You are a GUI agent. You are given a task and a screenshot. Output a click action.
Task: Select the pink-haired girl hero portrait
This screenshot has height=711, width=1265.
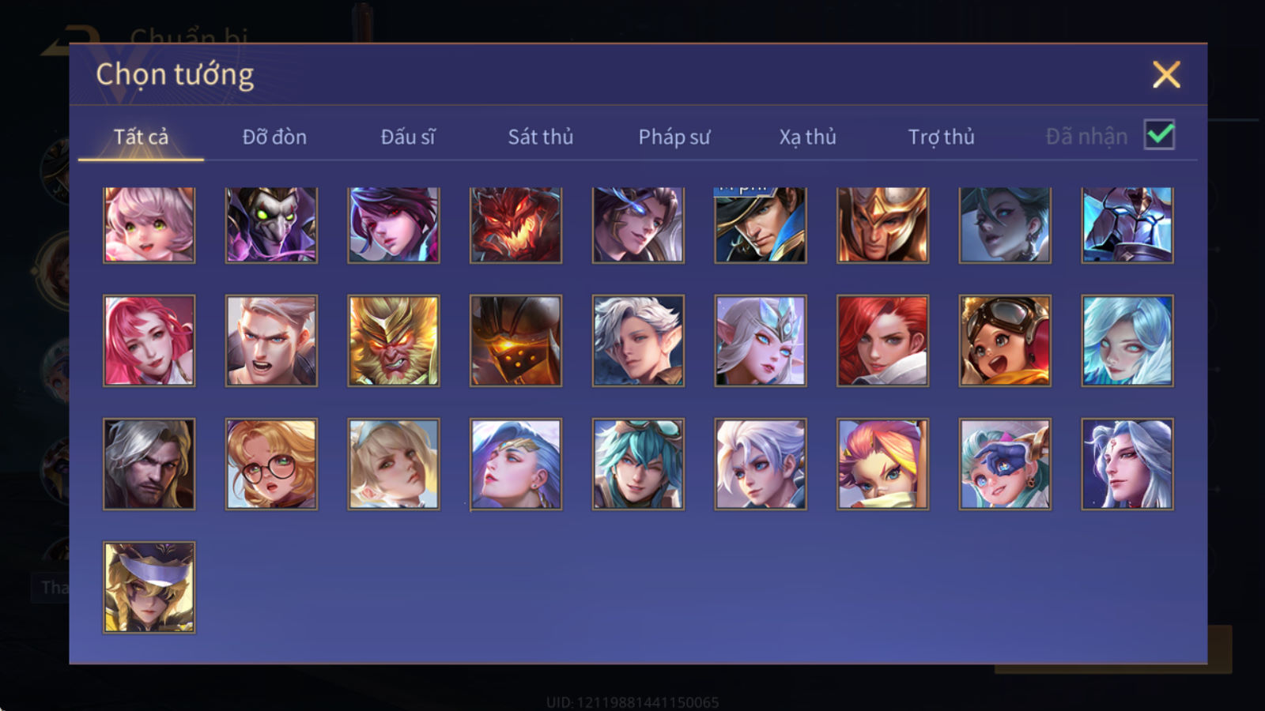coord(149,224)
